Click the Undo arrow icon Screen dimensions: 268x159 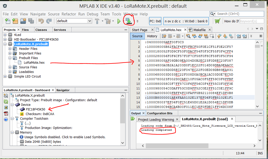point(41,21)
